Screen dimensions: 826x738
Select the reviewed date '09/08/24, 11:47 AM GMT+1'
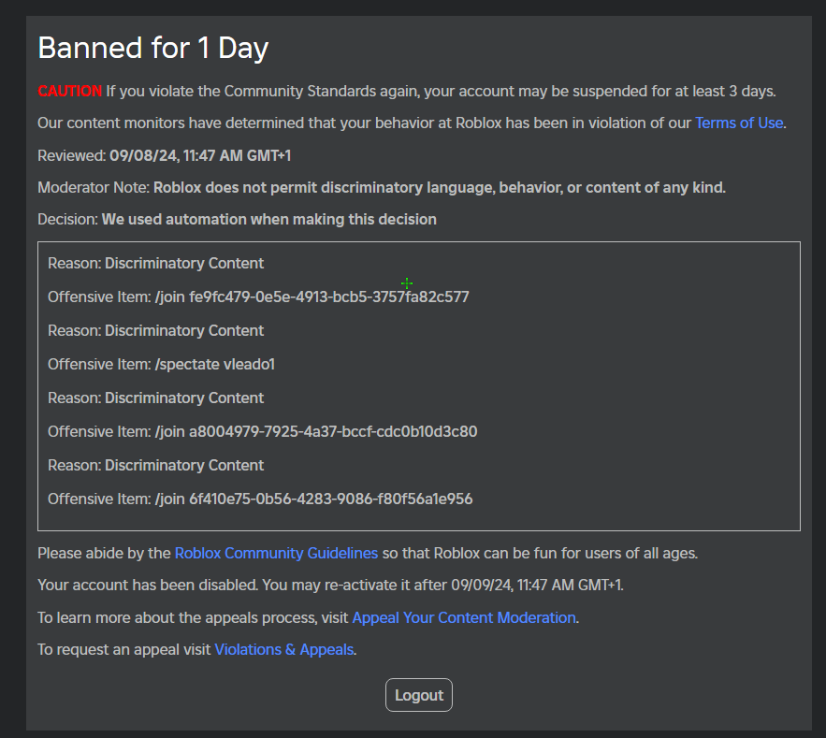tap(200, 156)
